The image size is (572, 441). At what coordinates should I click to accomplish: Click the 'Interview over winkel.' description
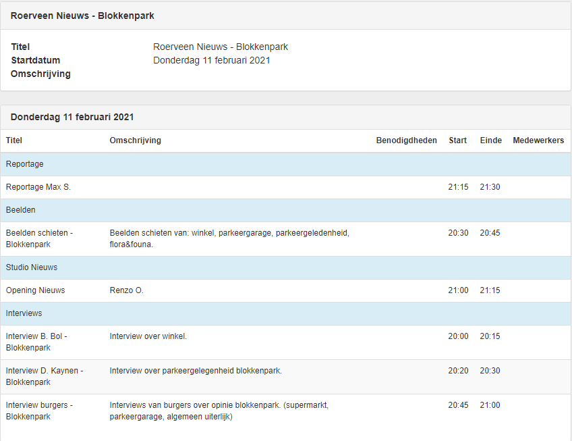coord(148,336)
